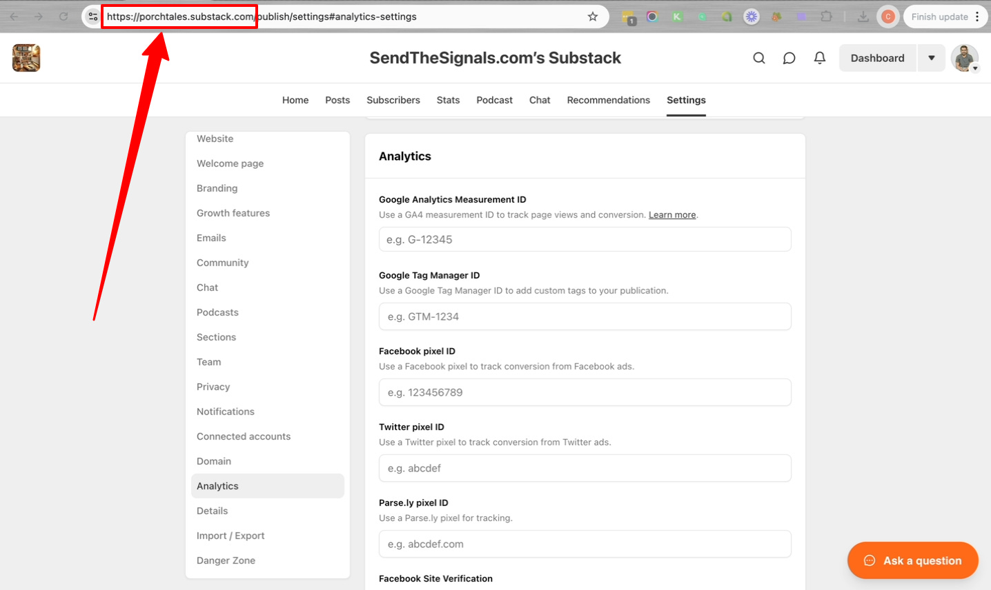Open the Chrome profile avatar labeled C
The height and width of the screenshot is (590, 991).
click(888, 17)
